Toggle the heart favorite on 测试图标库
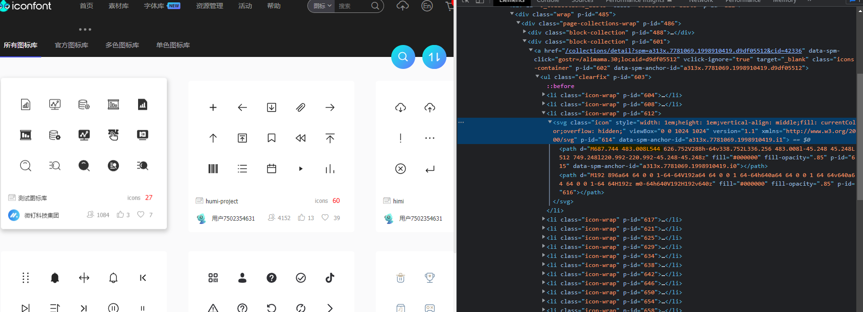863x312 pixels. pos(140,214)
